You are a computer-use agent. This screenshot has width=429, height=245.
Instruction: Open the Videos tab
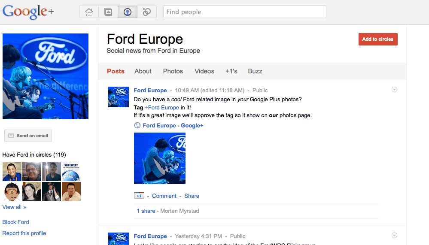[204, 71]
